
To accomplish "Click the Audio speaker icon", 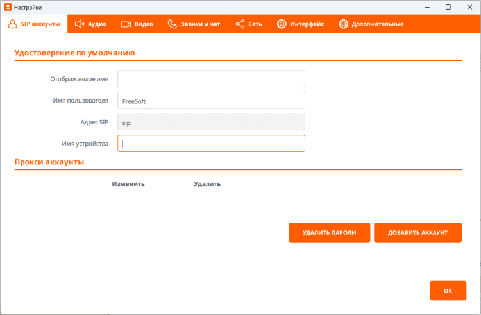I will coord(80,24).
